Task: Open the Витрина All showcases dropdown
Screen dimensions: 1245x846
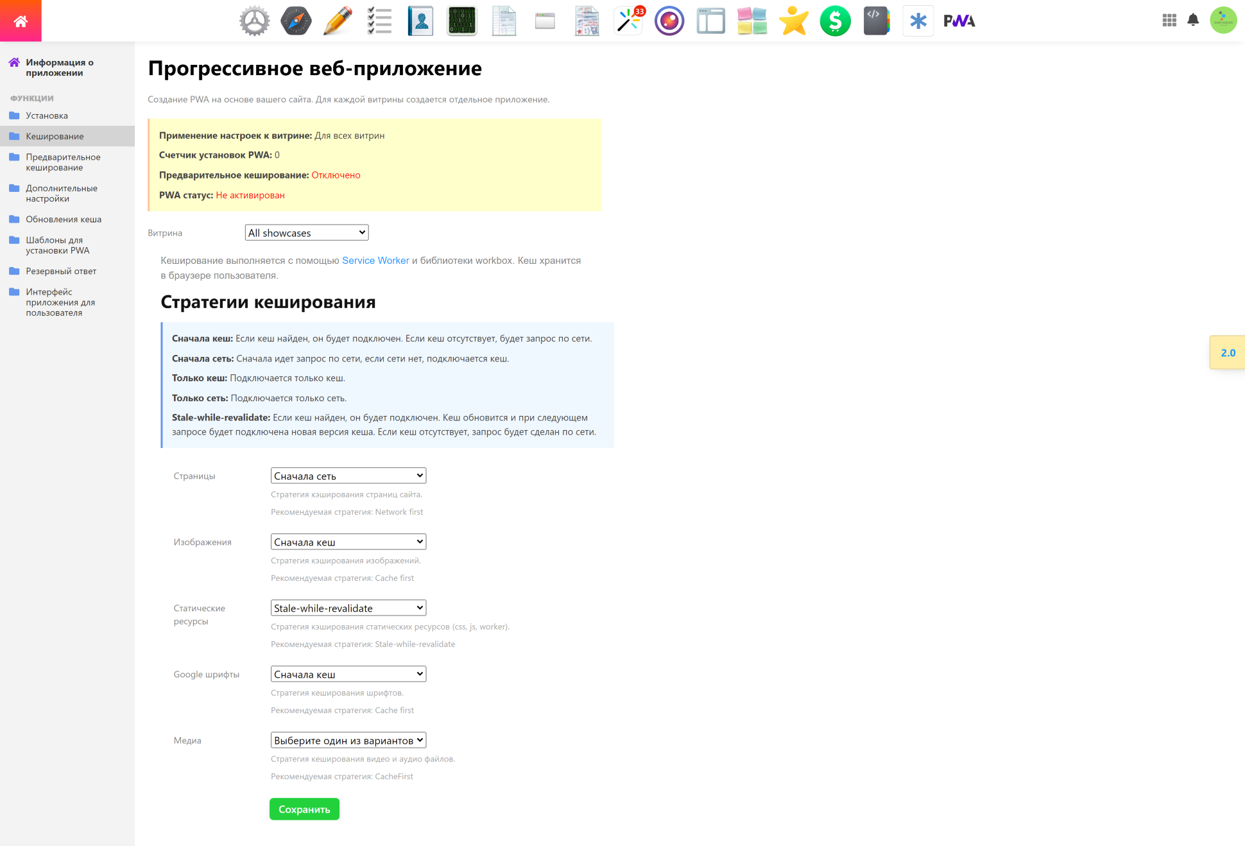Action: [307, 232]
